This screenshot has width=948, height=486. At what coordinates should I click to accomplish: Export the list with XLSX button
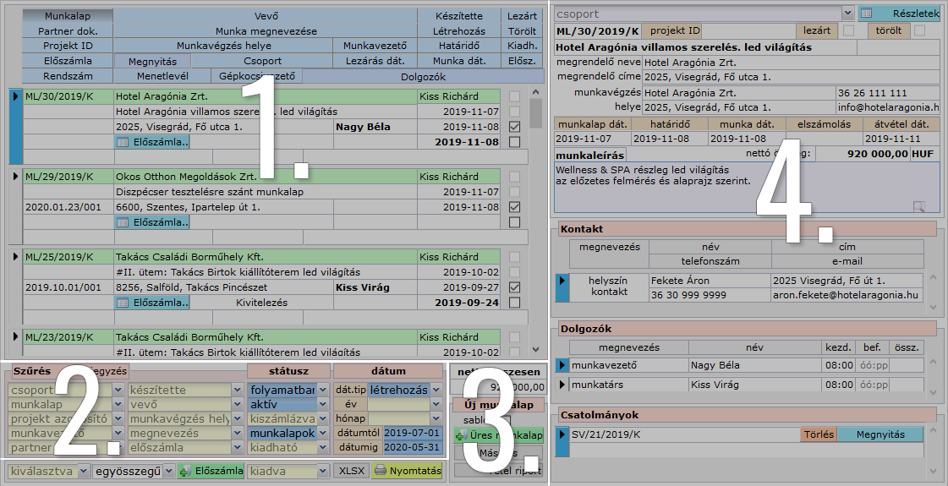[x=349, y=471]
